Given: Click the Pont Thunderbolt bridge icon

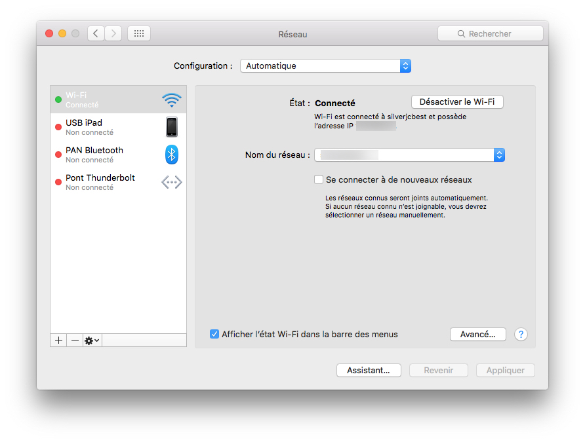Looking at the screenshot, I should (x=171, y=182).
